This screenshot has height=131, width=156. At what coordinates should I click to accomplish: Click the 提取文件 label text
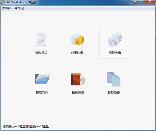click(x=42, y=93)
